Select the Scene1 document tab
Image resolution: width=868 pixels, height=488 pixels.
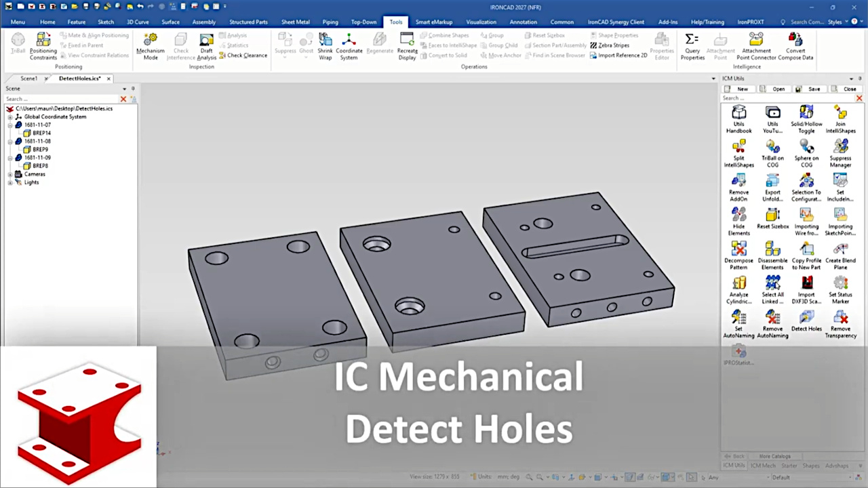pyautogui.click(x=29, y=79)
